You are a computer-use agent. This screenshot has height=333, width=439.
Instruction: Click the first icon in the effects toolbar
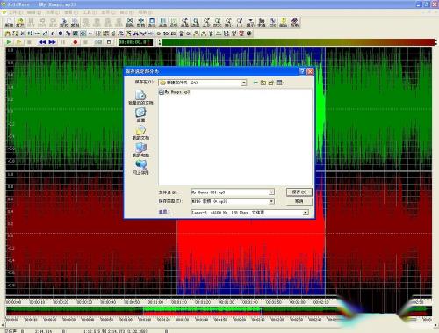click(8, 33)
